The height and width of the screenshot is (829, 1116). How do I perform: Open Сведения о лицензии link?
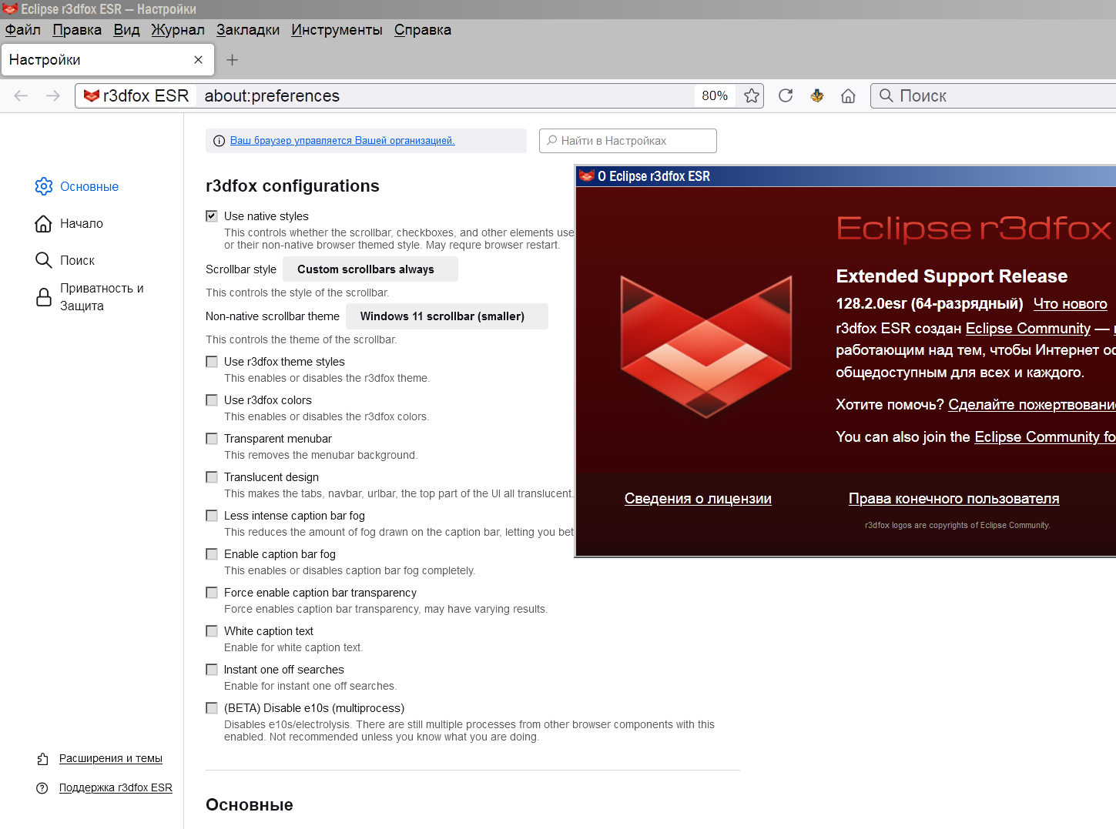[698, 499]
